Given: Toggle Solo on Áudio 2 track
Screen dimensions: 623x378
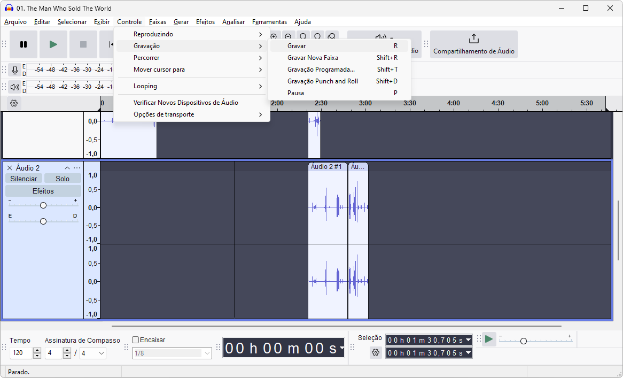Looking at the screenshot, I should [63, 179].
